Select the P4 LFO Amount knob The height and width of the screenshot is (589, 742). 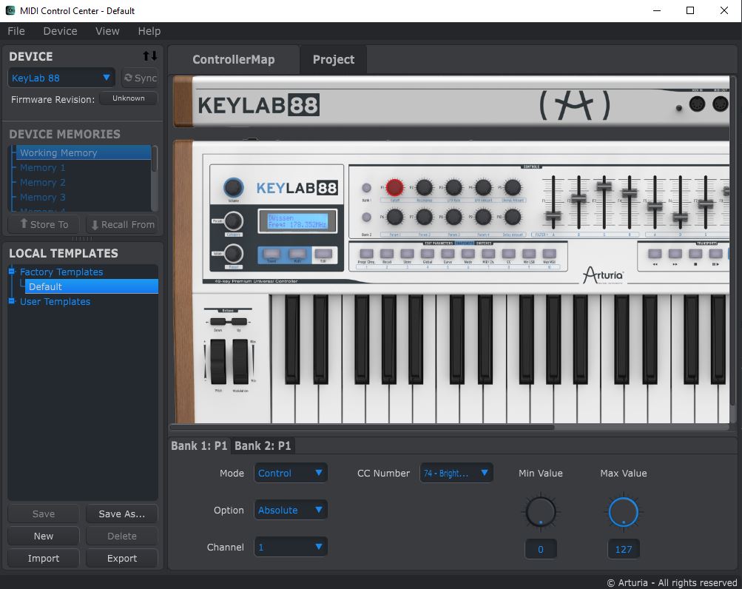pyautogui.click(x=483, y=187)
